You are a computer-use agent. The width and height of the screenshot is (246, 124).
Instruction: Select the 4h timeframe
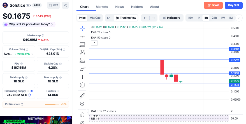[x=206, y=18]
